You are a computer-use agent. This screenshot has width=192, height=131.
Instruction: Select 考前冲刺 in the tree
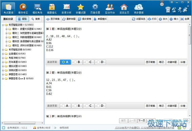click(17, 58)
